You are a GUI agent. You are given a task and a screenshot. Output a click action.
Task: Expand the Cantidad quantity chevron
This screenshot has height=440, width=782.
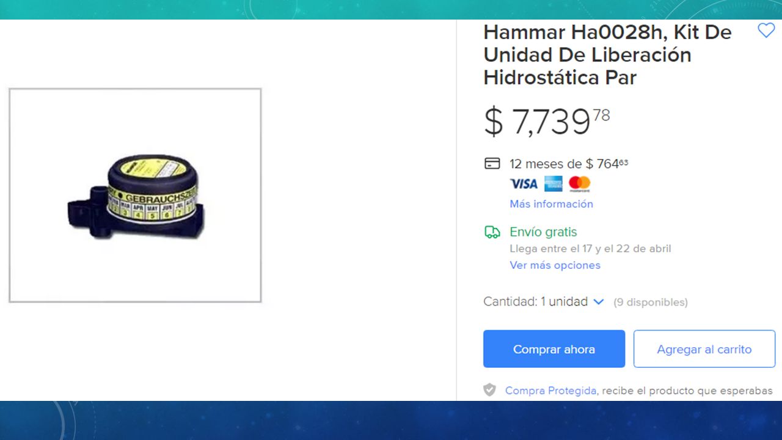coord(599,302)
